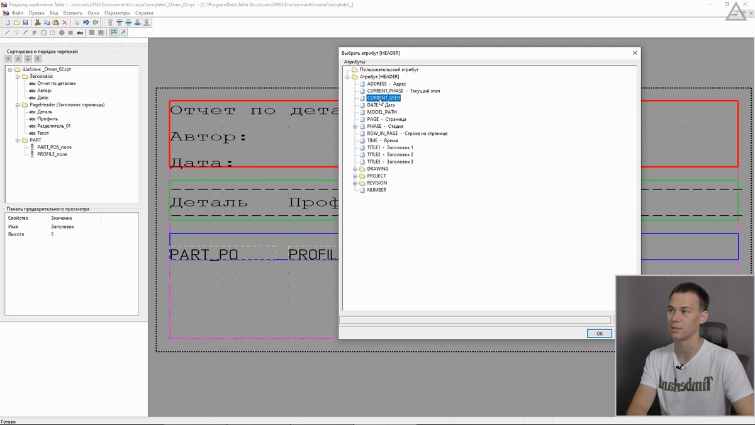Open the Параметры menu

pyautogui.click(x=117, y=13)
